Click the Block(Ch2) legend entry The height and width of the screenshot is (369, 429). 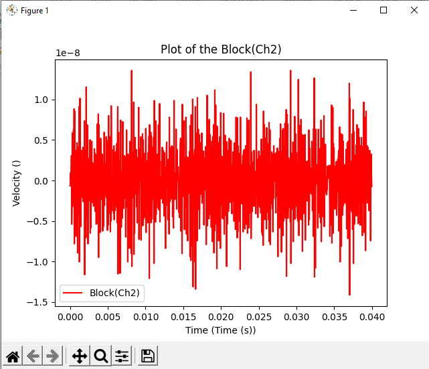coord(102,293)
